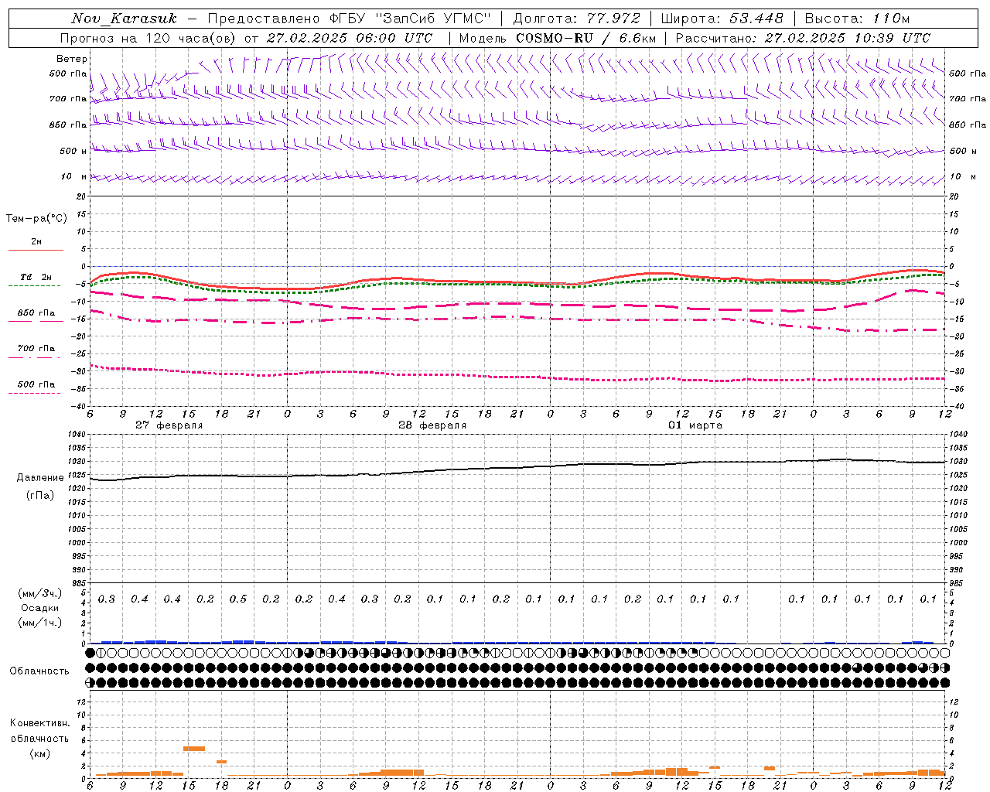This screenshot has height=792, width=990.
Task: Click the elevation text Высота: 110м
Action: pyautogui.click(x=857, y=19)
